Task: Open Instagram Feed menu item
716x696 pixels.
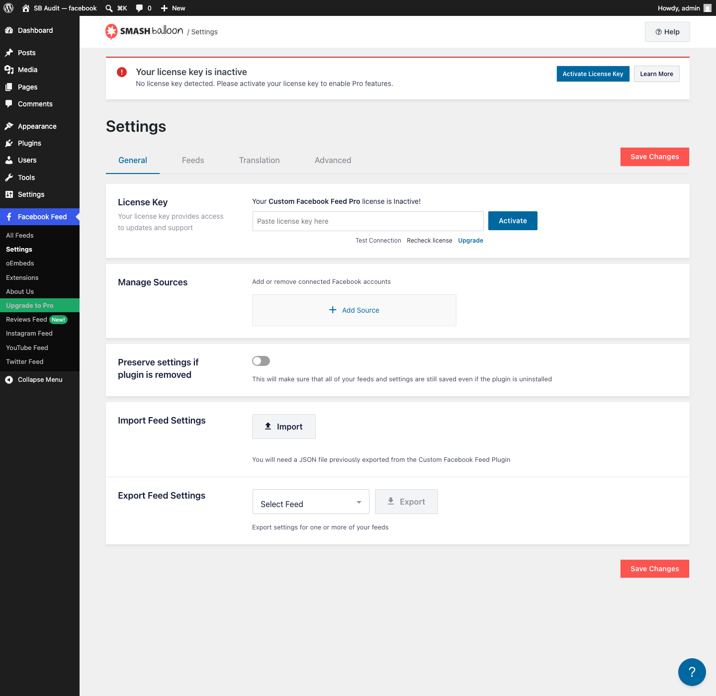Action: 40,334
